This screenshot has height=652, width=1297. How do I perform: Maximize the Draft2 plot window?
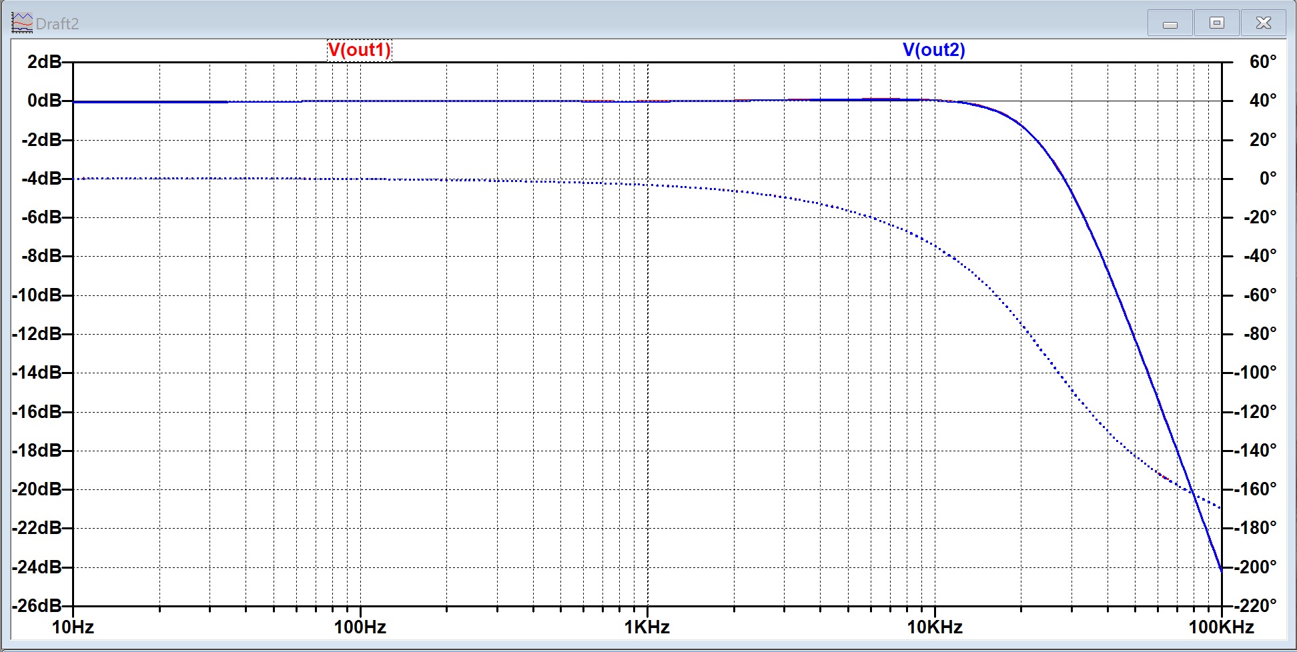1216,23
